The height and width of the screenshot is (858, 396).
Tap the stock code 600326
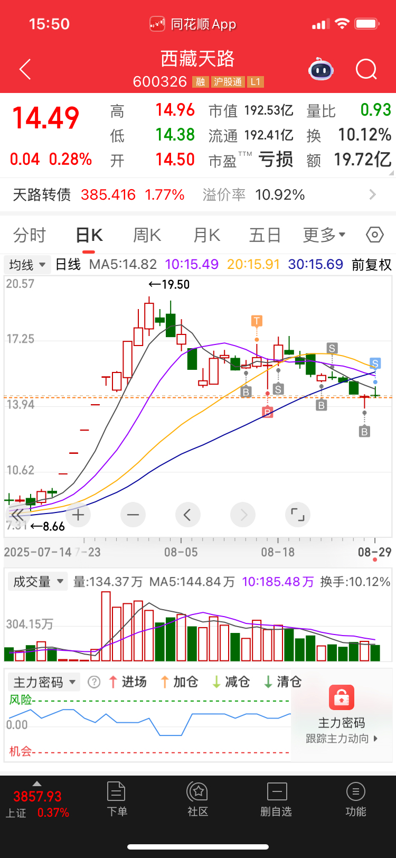tap(160, 82)
